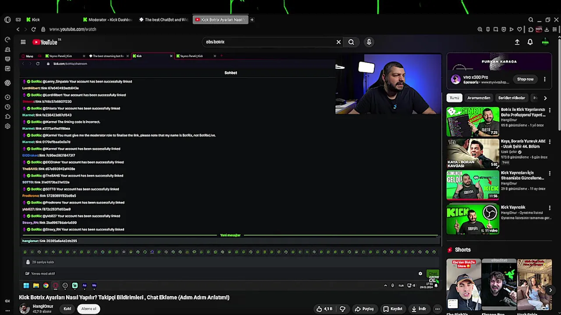The width and height of the screenshot is (561, 315).
Task: Open YouTube notifications bell
Action: [530, 42]
